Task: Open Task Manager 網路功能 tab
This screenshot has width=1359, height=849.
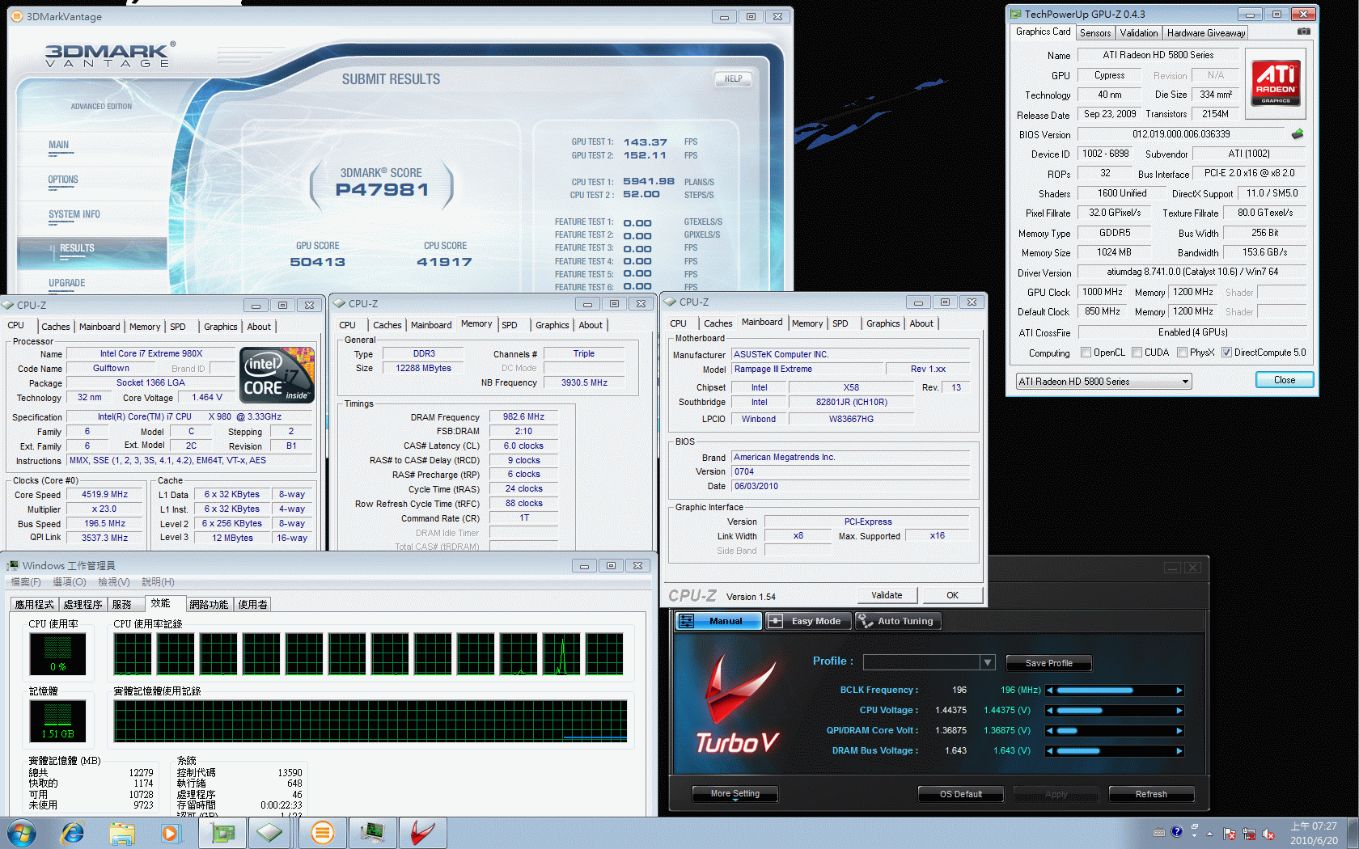Action: [209, 604]
